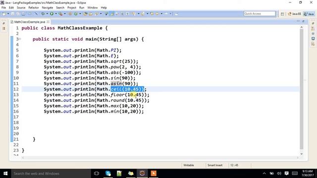Switch to the Java EE perspective
Screen dimensions: 317x178
click(295, 14)
